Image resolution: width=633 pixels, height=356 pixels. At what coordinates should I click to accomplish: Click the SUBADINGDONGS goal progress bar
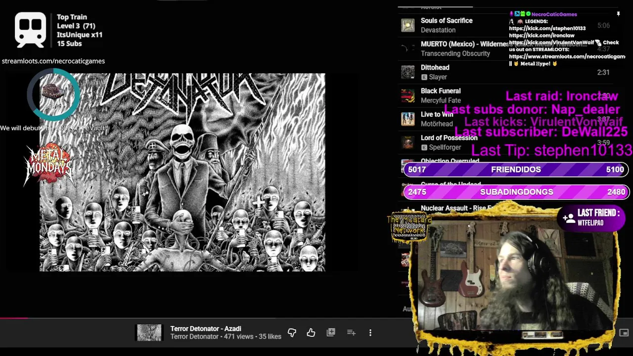click(516, 192)
